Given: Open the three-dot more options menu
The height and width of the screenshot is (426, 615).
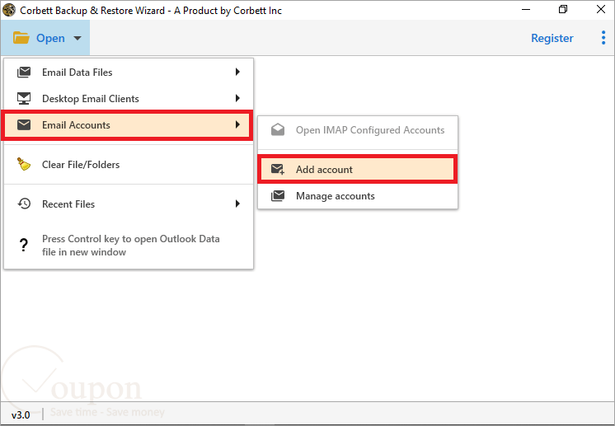Looking at the screenshot, I should coord(603,38).
